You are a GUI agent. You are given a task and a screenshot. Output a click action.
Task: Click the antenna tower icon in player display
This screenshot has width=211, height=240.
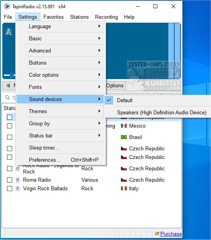9,32
